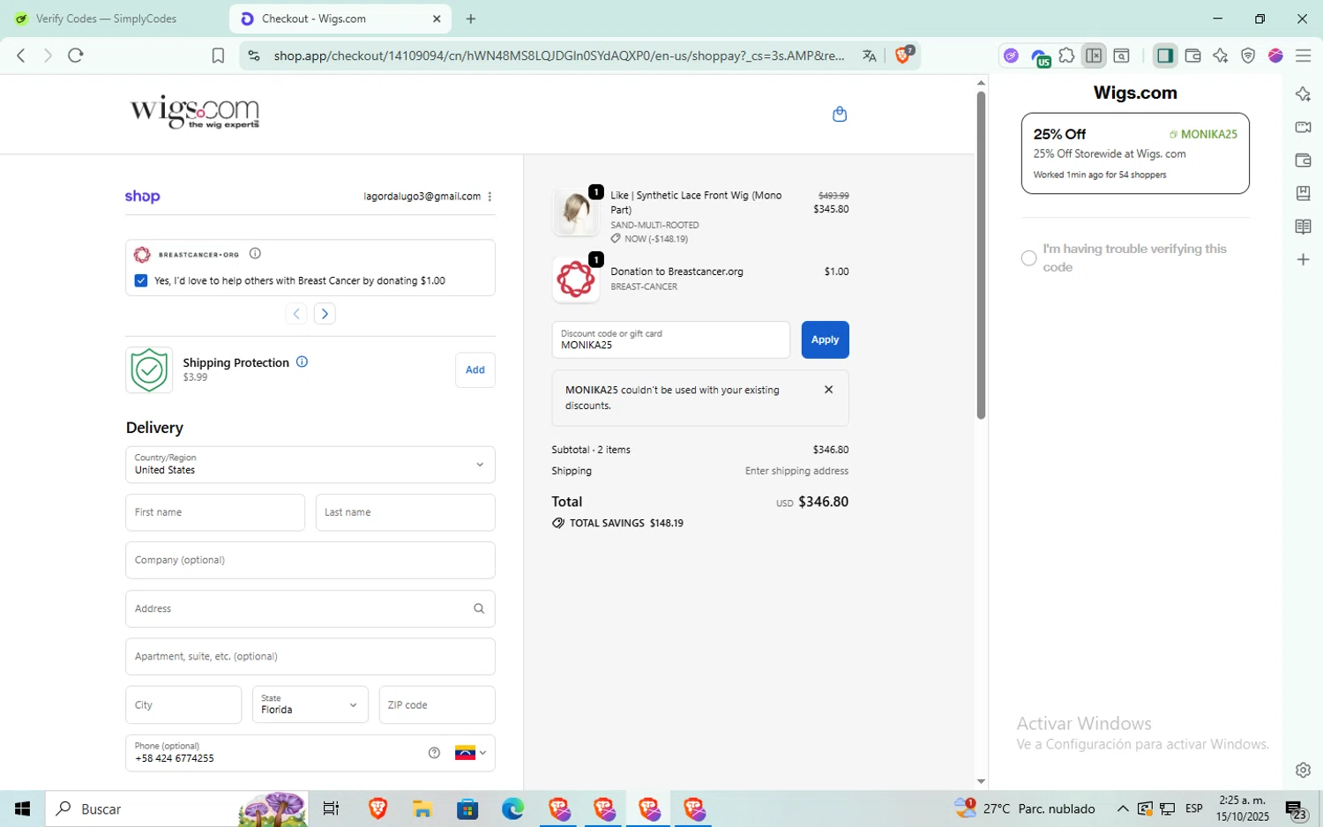Open Microsoft Store from the taskbar
Screen dimensions: 1323x827
pyautogui.click(x=467, y=808)
